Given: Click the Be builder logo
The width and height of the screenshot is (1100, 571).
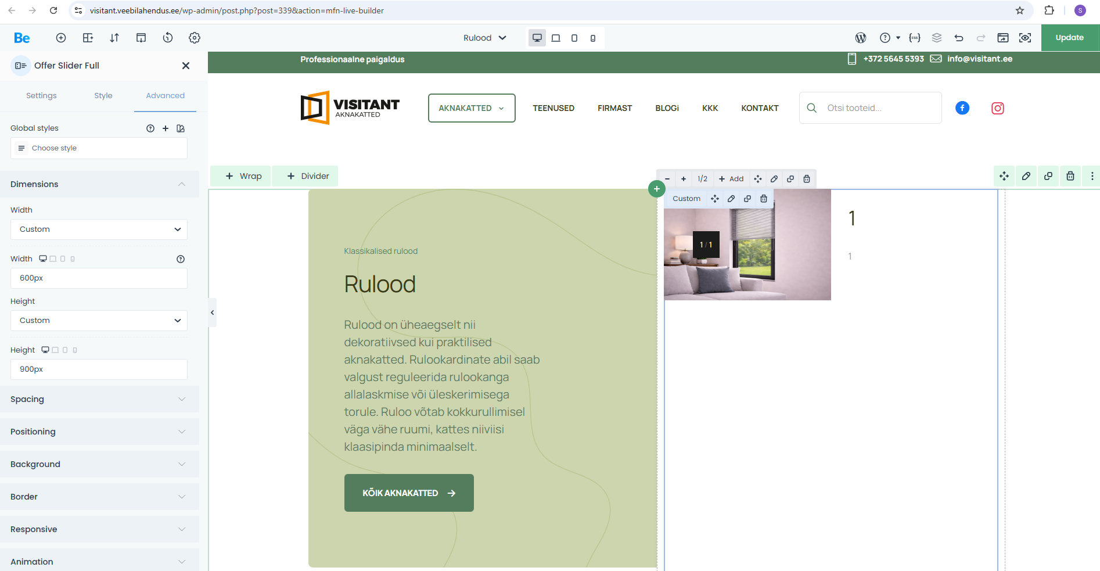Looking at the screenshot, I should [22, 38].
